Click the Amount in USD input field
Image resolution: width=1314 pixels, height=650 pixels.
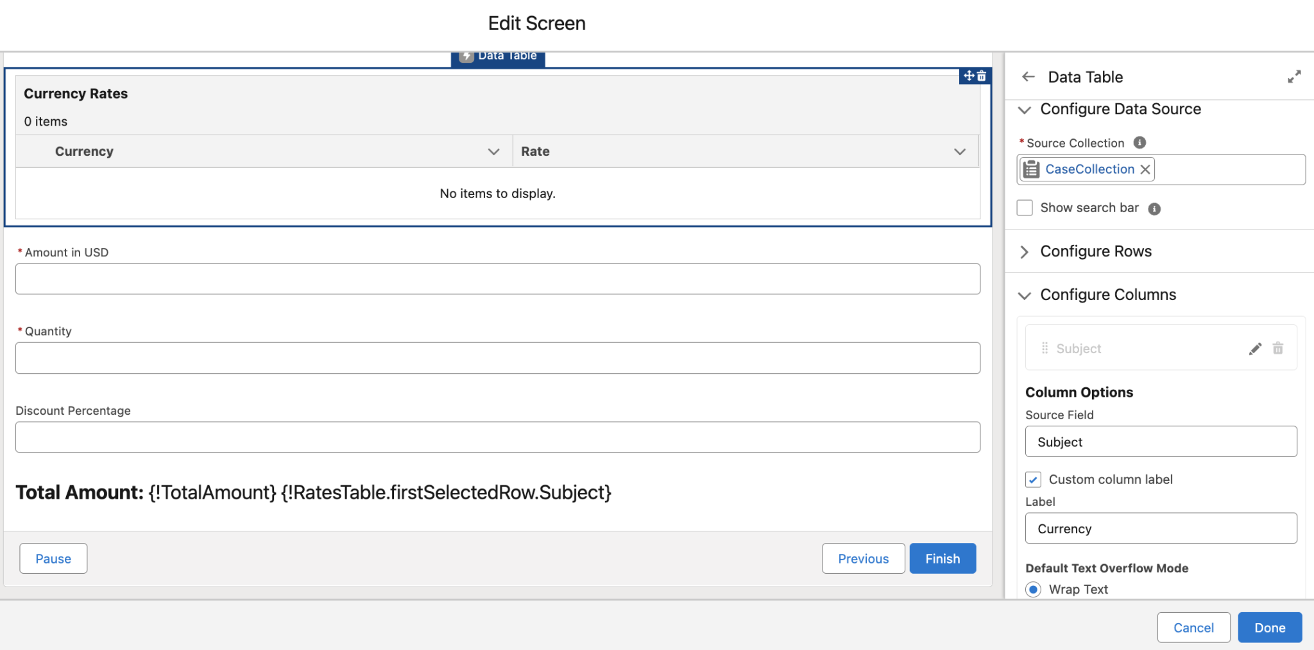497,278
